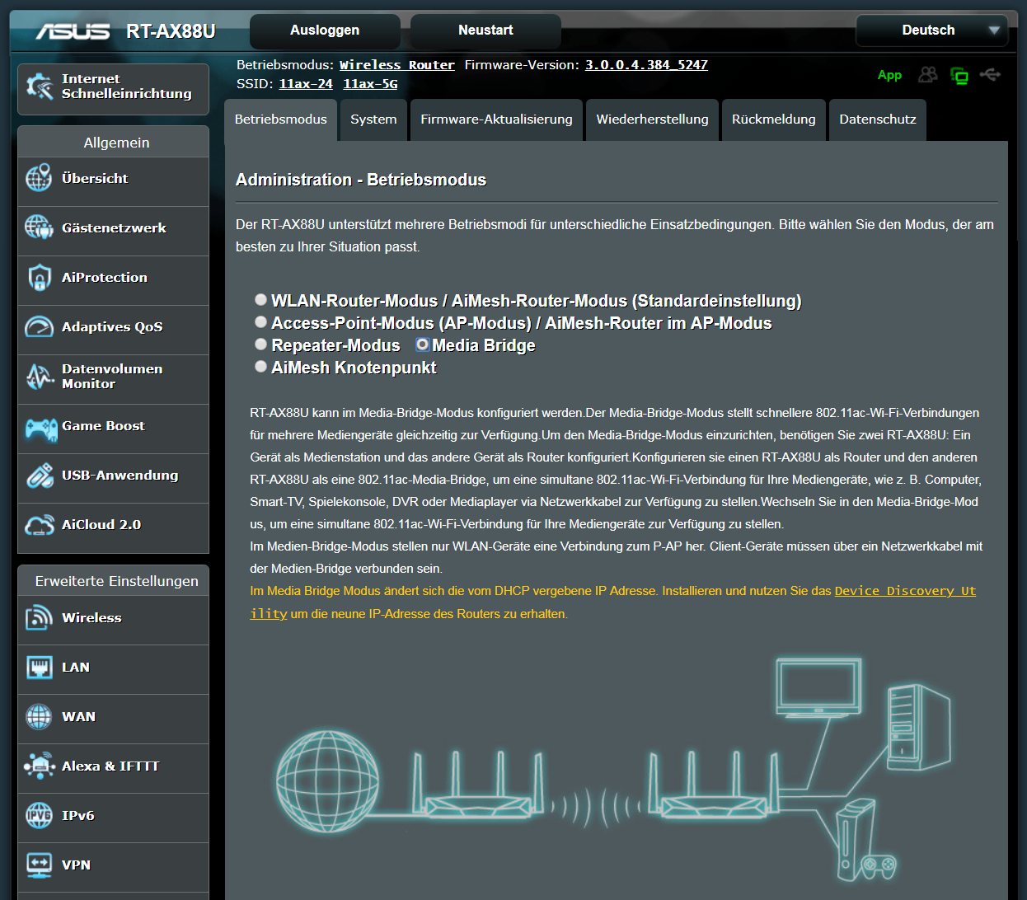Click the USB status icon in header

click(990, 75)
